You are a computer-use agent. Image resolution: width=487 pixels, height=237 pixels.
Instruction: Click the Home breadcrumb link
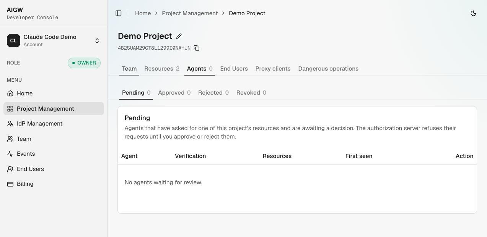pyautogui.click(x=143, y=13)
